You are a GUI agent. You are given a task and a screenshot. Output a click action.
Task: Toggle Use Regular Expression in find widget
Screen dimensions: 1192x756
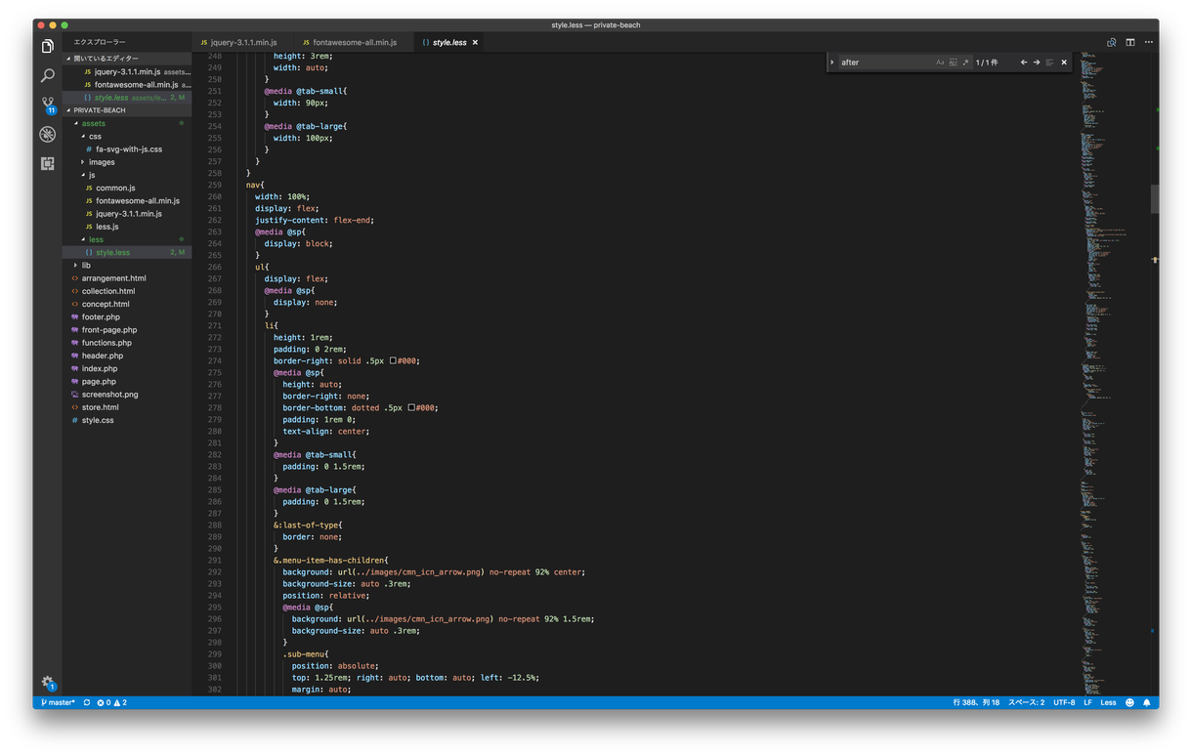click(965, 63)
